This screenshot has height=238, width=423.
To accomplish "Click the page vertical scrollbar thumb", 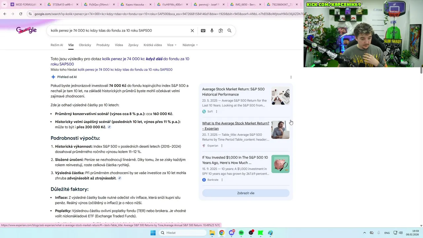I will pyautogui.click(x=421, y=70).
